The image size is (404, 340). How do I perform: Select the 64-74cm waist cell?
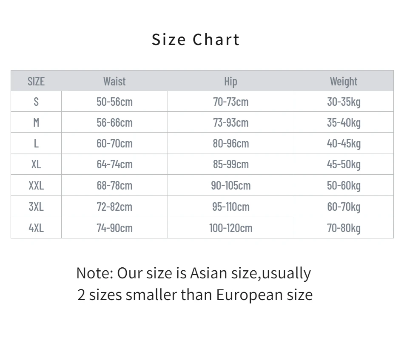click(114, 164)
